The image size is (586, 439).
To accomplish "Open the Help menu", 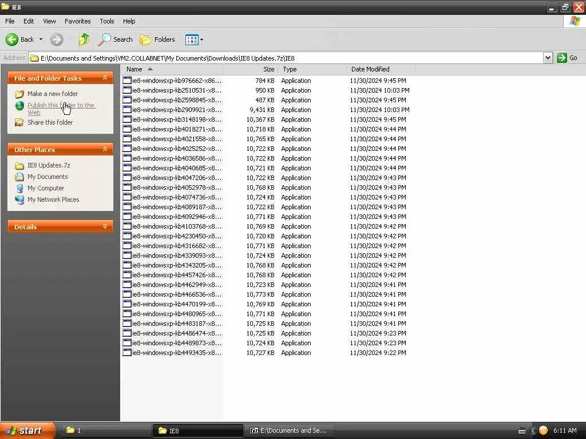I will [129, 21].
